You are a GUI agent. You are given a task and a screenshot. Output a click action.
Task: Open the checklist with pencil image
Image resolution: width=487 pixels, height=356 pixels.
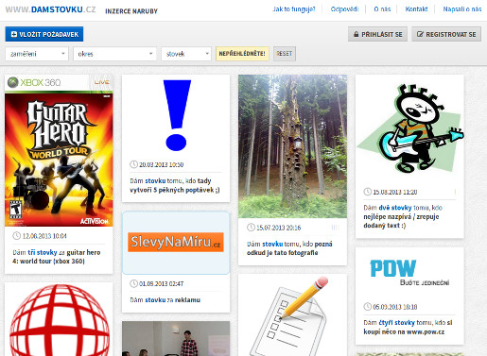pos(289,316)
